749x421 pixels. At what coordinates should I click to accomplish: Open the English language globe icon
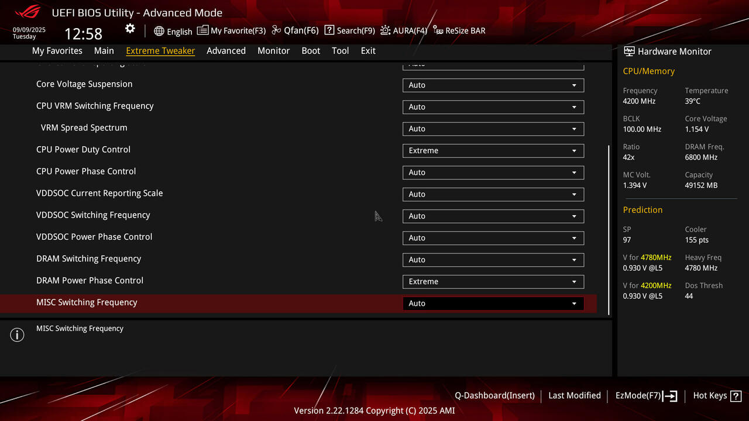tap(159, 31)
